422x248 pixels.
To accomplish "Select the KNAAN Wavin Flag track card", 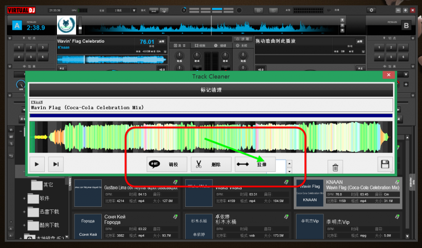I will [x=348, y=193].
